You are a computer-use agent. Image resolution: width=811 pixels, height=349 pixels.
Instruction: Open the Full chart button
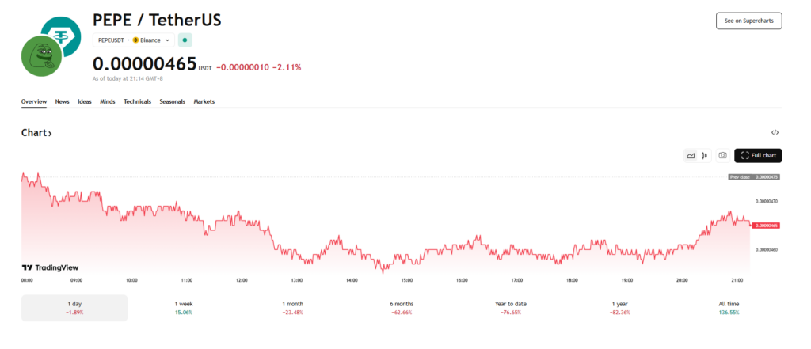pyautogui.click(x=758, y=156)
